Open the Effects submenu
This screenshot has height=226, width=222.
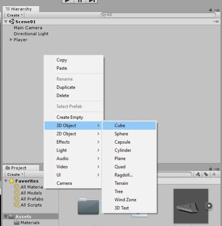(x=73, y=142)
